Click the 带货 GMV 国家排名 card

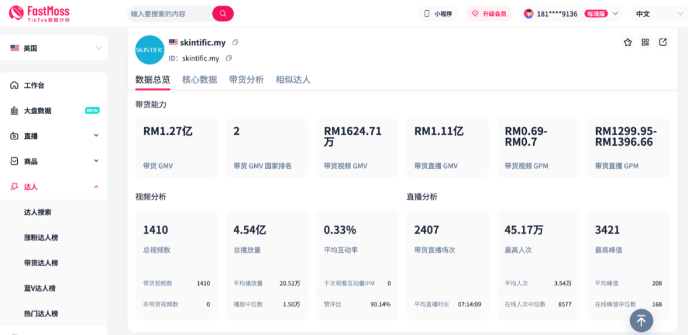click(267, 147)
